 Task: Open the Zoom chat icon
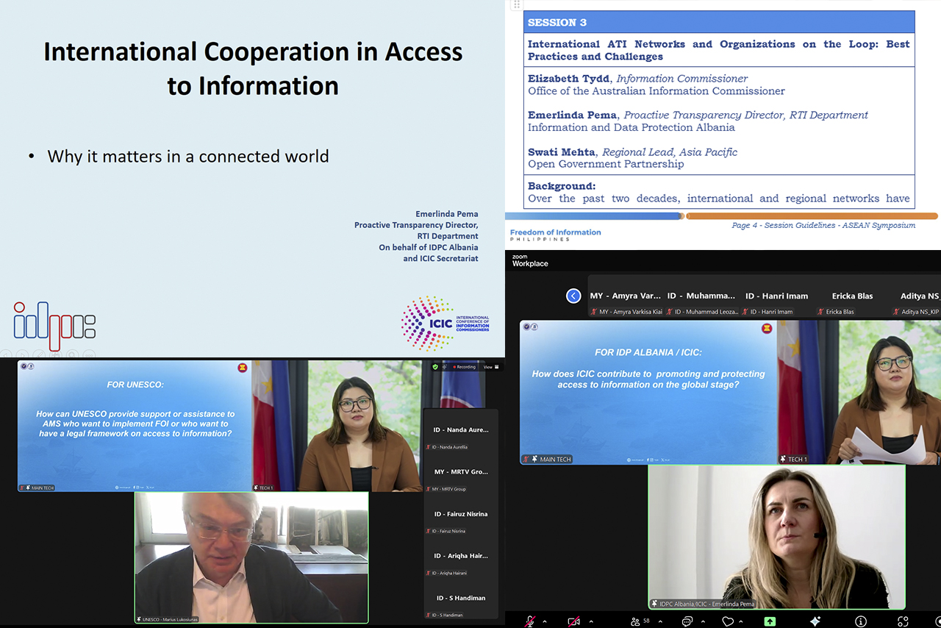point(687,621)
